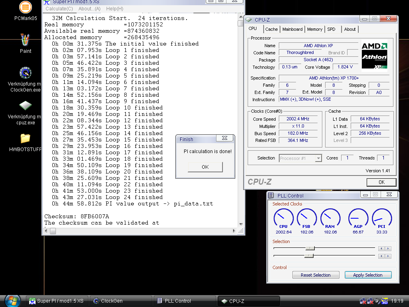Click lower slider right arrow in PLL Control
Image resolution: width=409 pixels, height=307 pixels.
(x=388, y=256)
